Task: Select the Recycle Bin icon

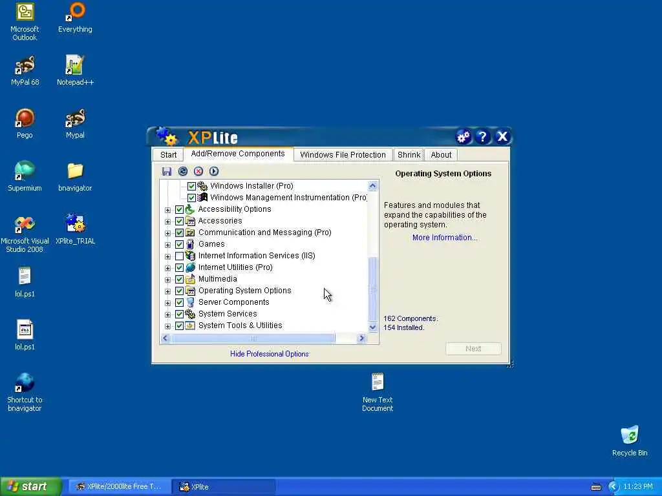Action: [630, 441]
